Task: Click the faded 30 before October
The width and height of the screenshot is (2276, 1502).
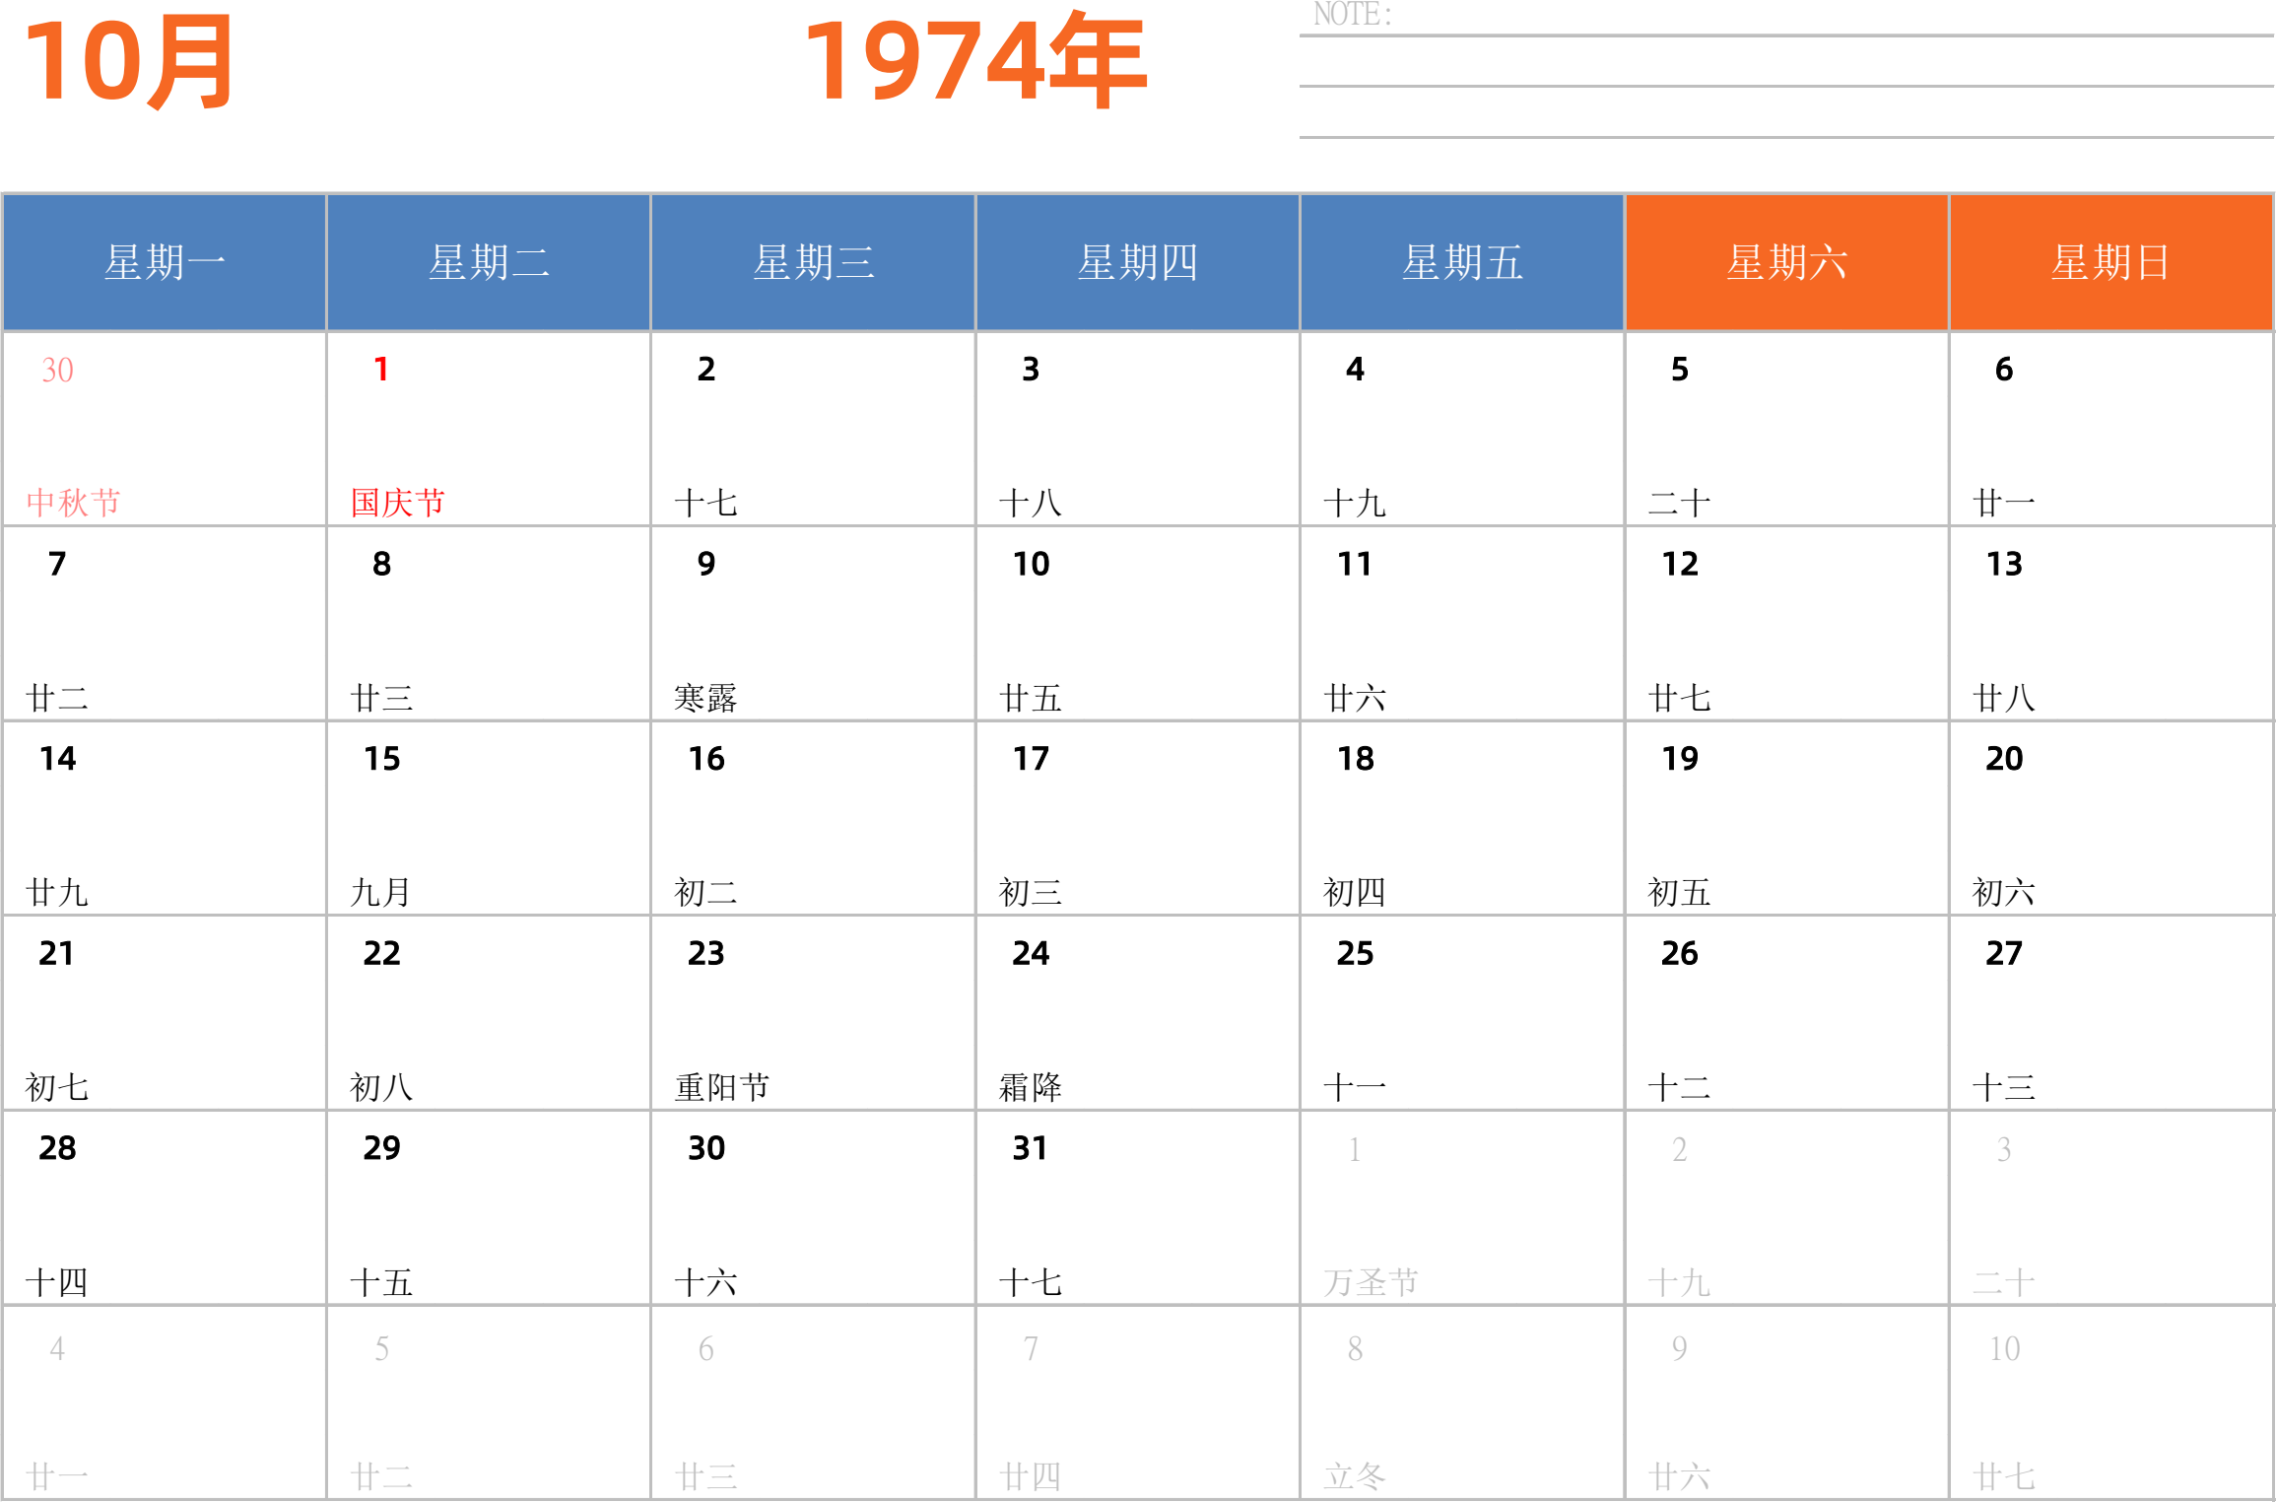Action: (57, 370)
